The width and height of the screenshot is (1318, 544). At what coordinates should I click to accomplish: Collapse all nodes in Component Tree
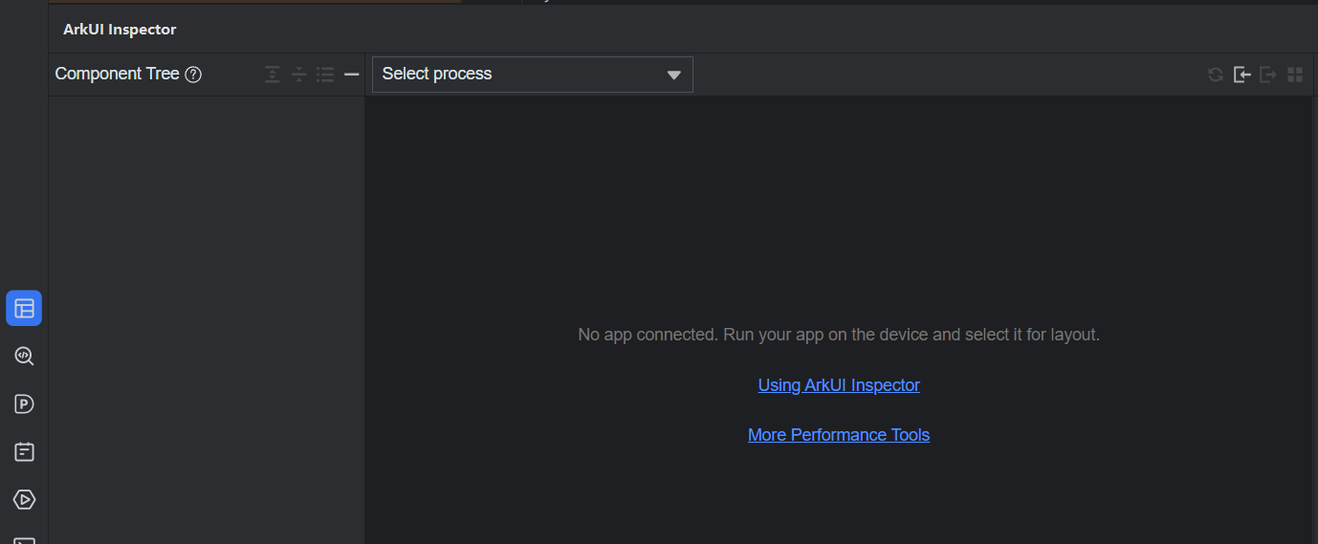pos(299,75)
